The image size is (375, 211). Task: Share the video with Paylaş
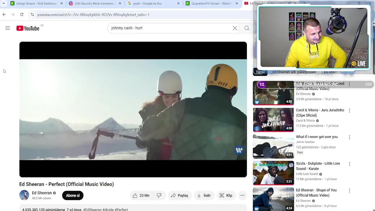(x=179, y=195)
